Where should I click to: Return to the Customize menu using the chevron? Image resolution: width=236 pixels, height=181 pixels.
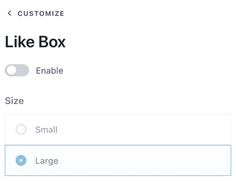pos(9,13)
